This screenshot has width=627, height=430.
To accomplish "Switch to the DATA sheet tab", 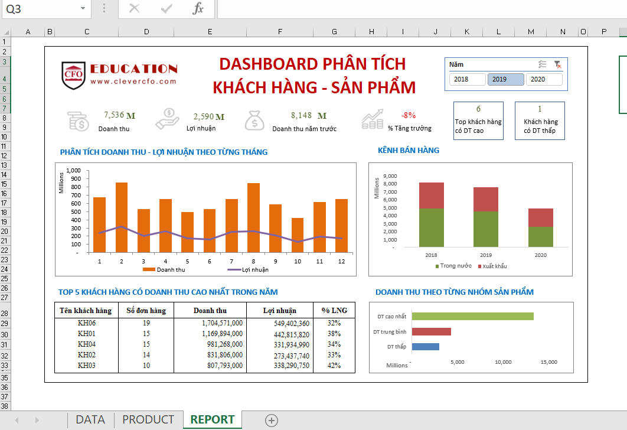I will pos(90,420).
